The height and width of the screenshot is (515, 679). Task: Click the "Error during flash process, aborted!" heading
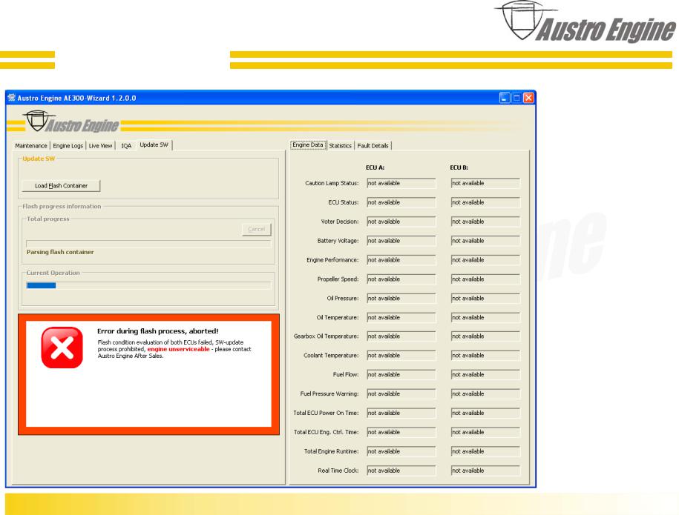click(x=157, y=331)
